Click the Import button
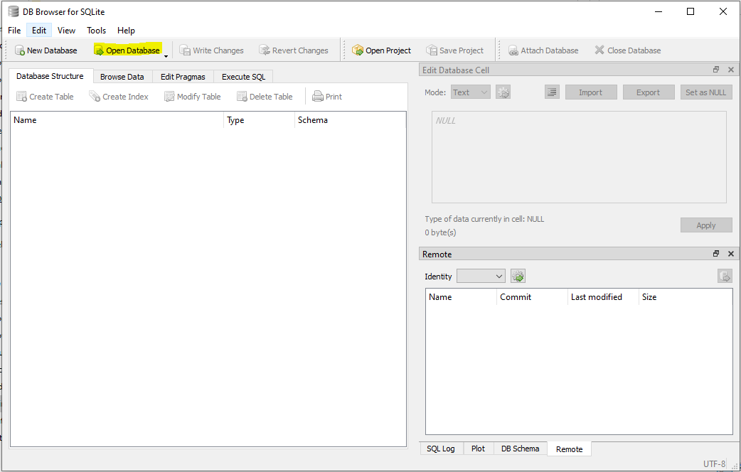 pos(591,92)
